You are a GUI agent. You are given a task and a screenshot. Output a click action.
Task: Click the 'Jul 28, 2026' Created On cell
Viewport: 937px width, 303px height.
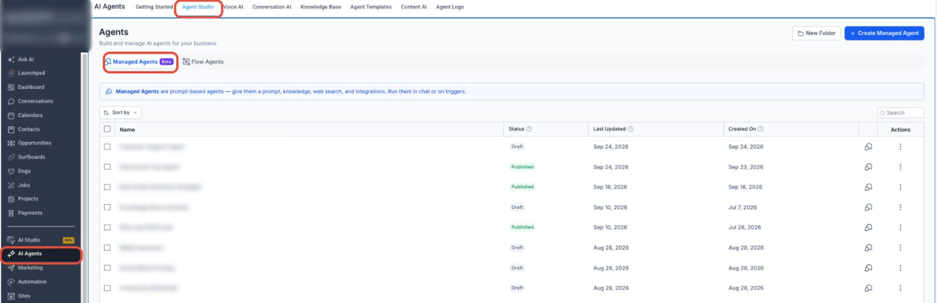tap(745, 228)
